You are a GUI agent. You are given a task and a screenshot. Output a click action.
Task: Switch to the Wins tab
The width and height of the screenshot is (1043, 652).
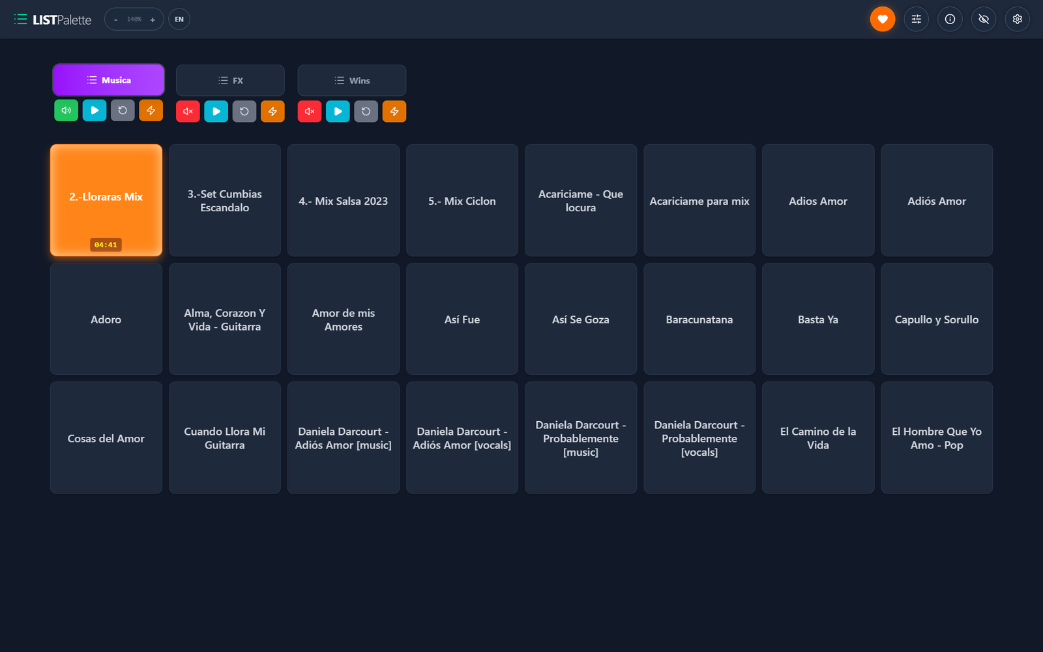(x=351, y=80)
